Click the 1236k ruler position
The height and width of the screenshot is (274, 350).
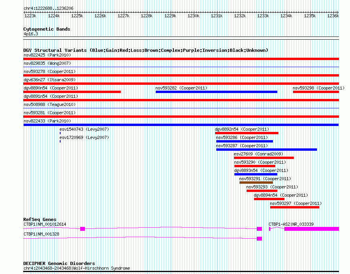tap(333, 16)
